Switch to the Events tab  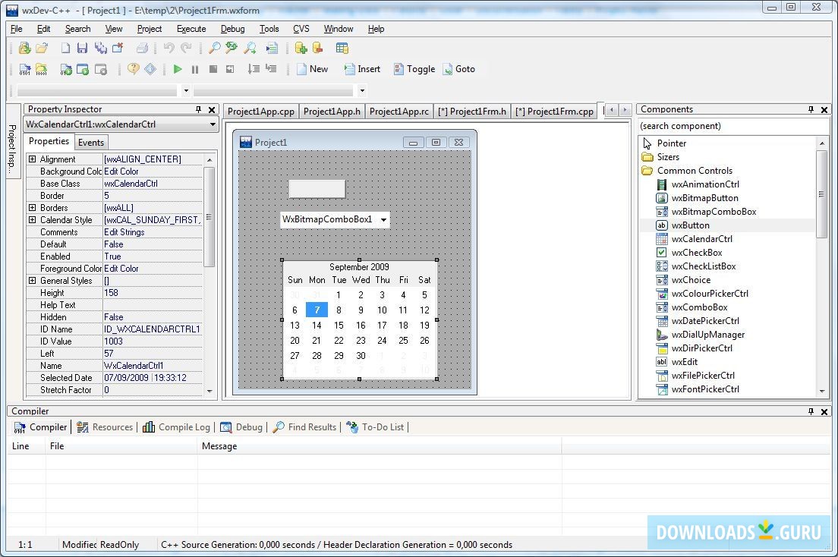click(x=91, y=143)
